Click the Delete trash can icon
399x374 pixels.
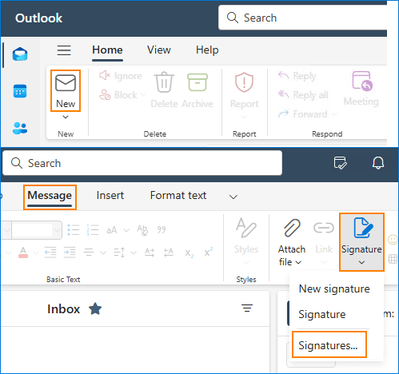pos(164,82)
